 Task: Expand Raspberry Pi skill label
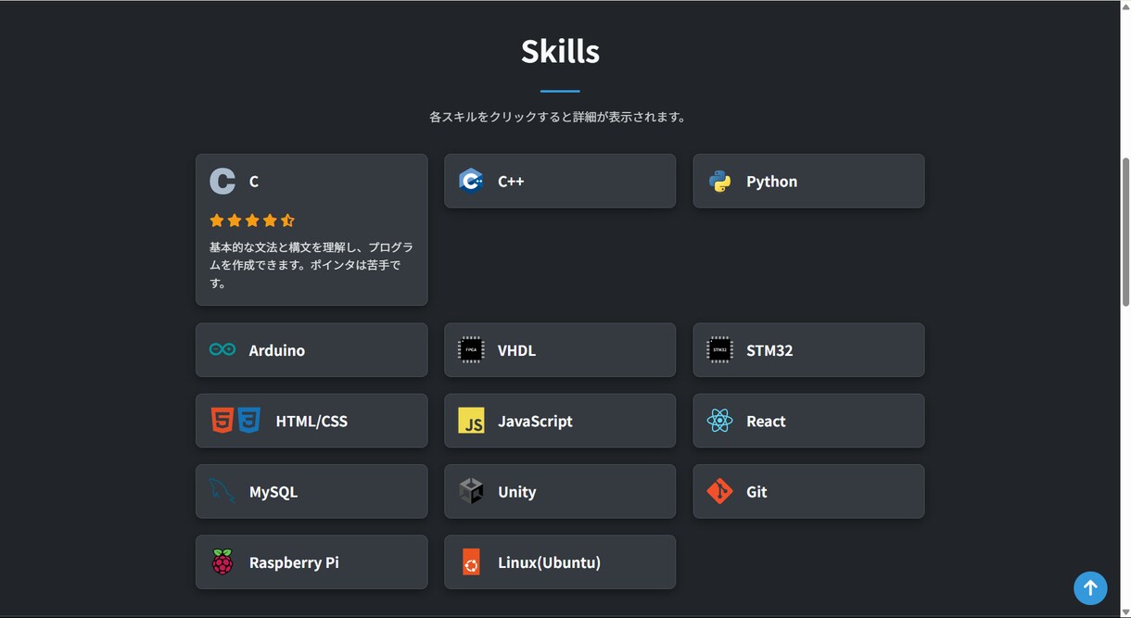pos(294,562)
